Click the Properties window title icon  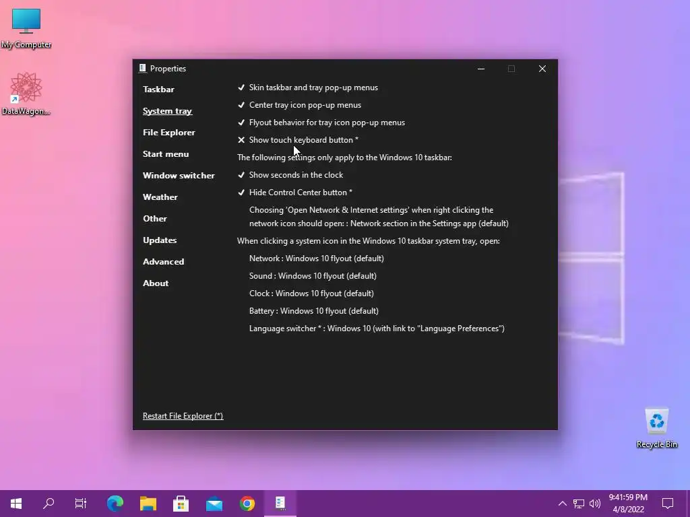[142, 68]
